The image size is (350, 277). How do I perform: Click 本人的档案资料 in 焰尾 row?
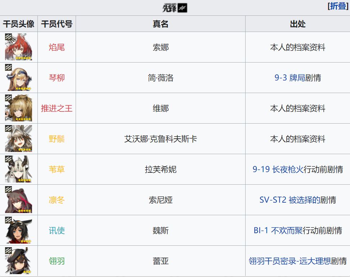297,47
